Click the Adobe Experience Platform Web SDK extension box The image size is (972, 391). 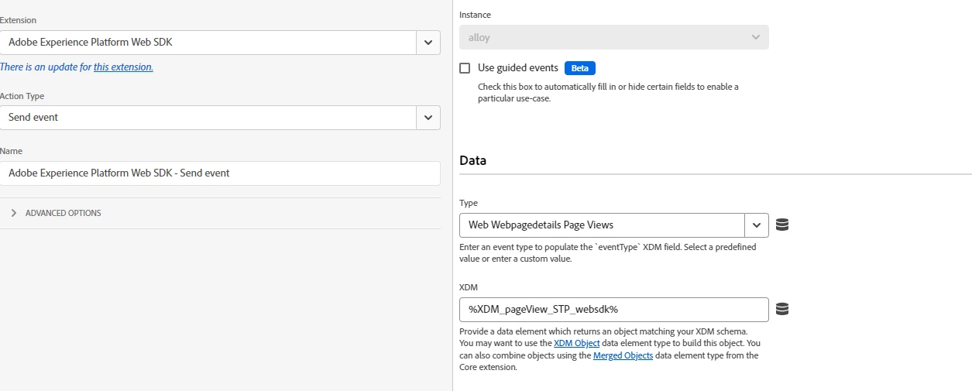click(208, 43)
